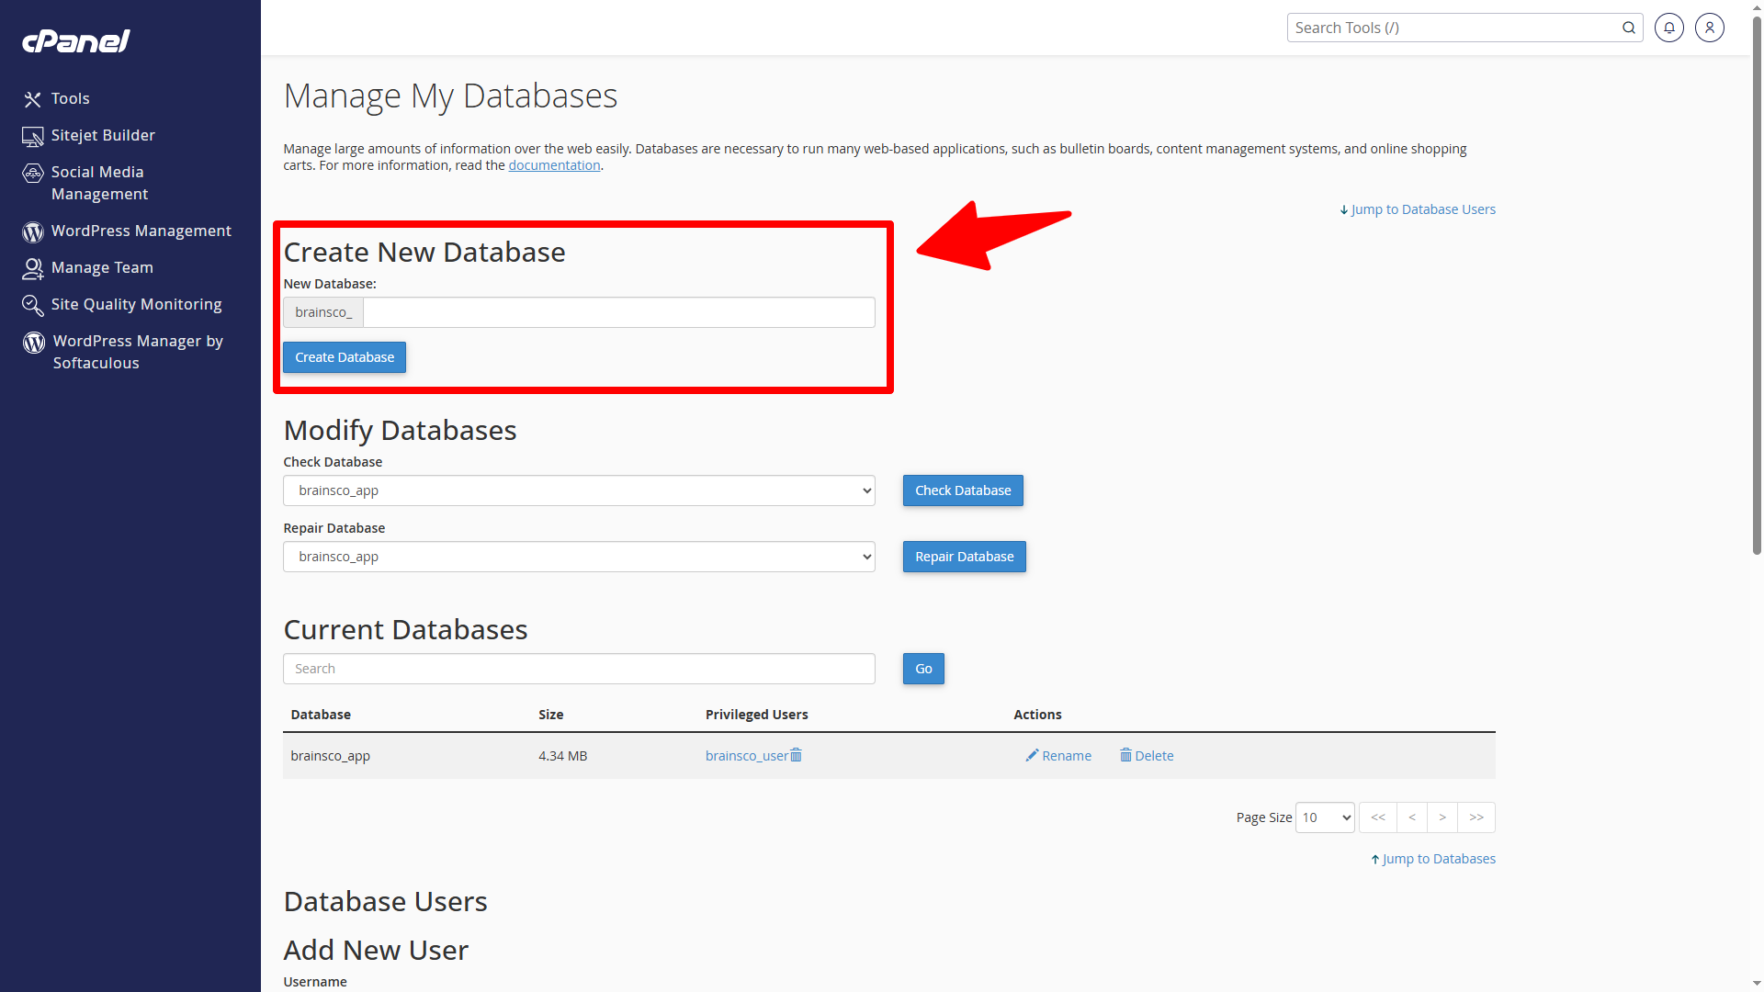
Task: Go to last page of databases
Action: [x=1476, y=817]
